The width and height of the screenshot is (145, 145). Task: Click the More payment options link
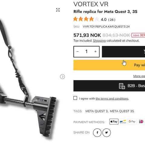click(139, 76)
